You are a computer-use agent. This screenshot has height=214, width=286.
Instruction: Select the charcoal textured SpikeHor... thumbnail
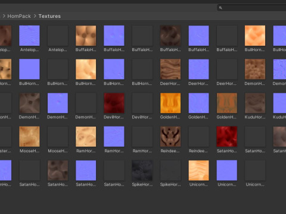[142, 171]
